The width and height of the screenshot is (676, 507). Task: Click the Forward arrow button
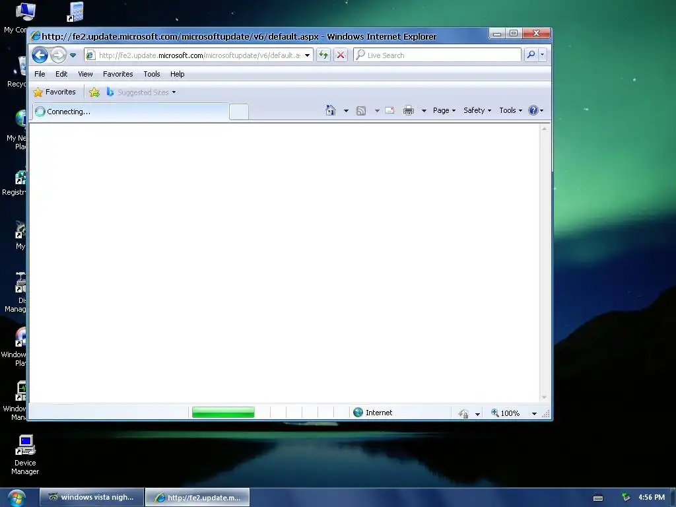point(58,55)
